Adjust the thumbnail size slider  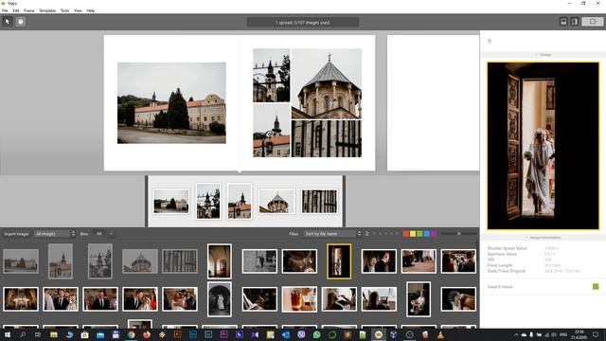tap(459, 234)
